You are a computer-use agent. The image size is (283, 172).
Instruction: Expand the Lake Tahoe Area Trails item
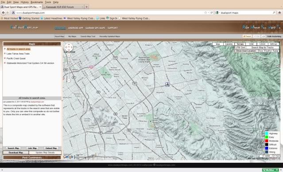pos(5,54)
